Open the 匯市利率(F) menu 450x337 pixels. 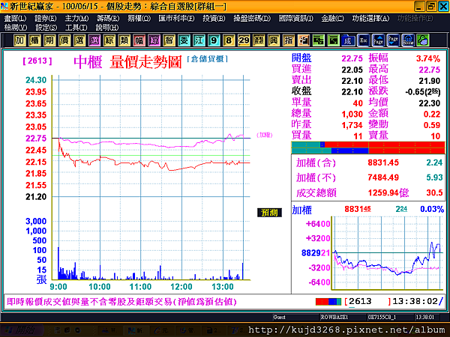[x=176, y=19]
